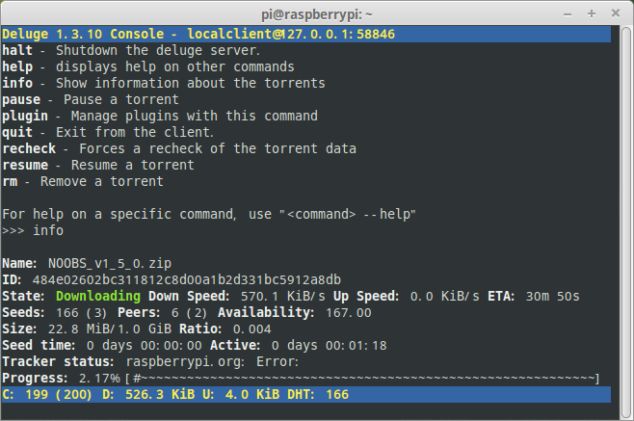Click the '>>> info' command prompt line

pos(33,230)
